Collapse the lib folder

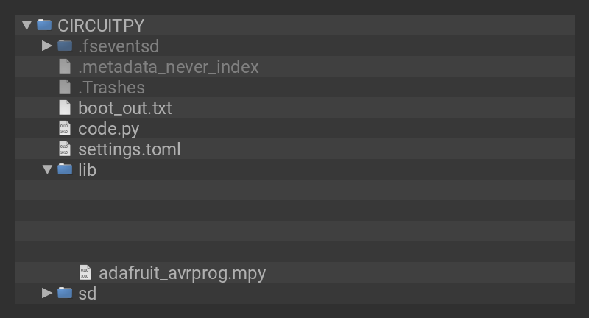47,169
